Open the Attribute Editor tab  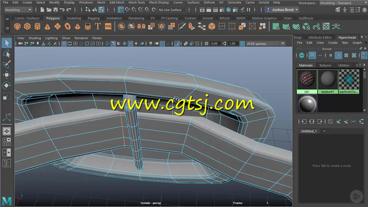pyautogui.click(x=320, y=37)
